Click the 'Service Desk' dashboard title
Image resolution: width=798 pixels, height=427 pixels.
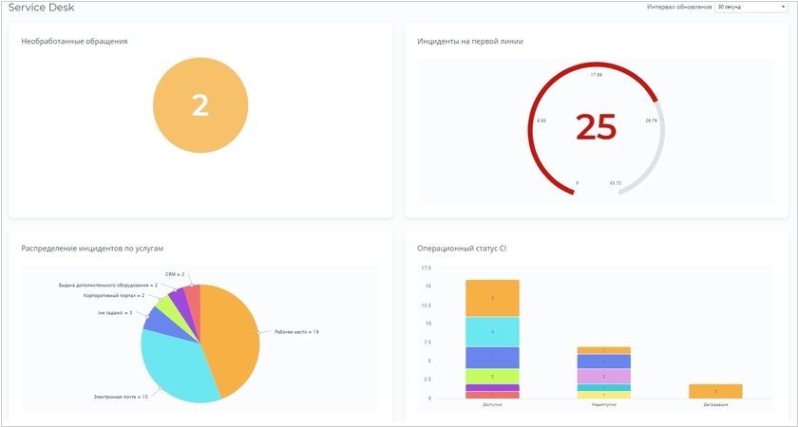42,8
